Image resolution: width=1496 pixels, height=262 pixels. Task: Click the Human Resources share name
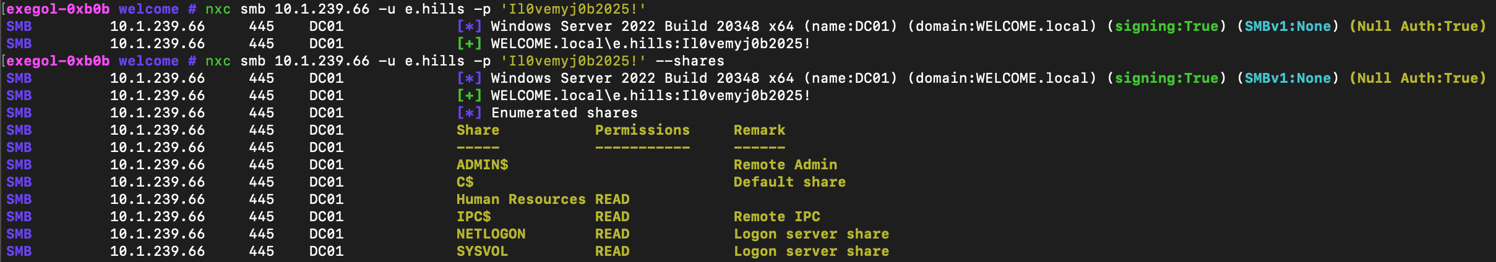[520, 200]
